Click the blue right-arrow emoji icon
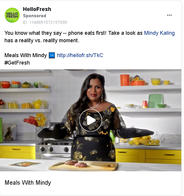The height and width of the screenshot is (196, 184). [52, 55]
